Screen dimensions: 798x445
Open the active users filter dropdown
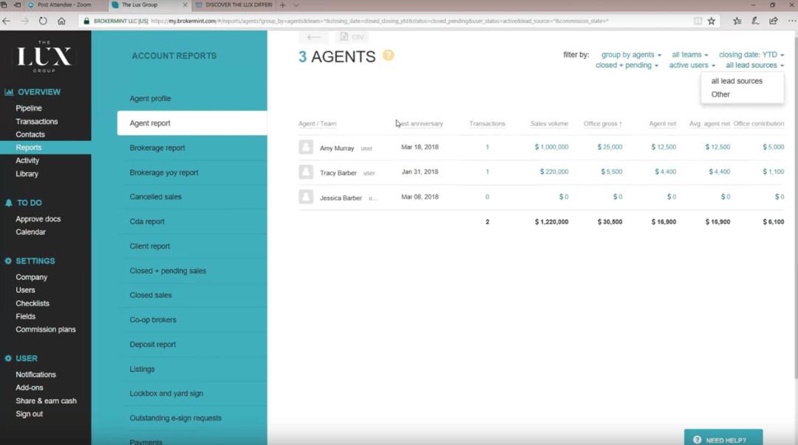point(691,65)
